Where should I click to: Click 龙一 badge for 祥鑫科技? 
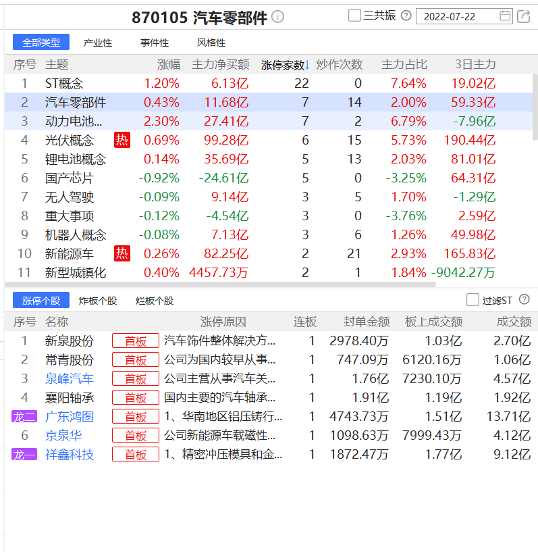24,455
